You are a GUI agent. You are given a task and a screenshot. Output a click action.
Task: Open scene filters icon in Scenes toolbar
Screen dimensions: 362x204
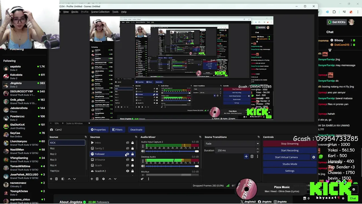(63, 179)
